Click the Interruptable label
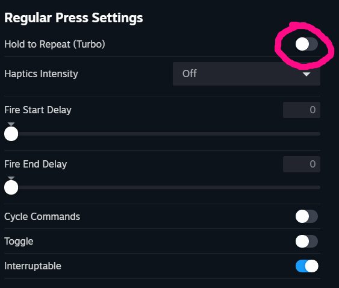Screen dimensions: 339x288 point(33,266)
